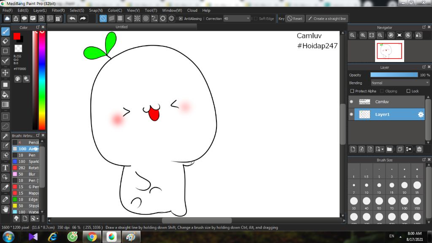Select the Gradient tool
This screenshot has width=432, height=243.
(5, 105)
